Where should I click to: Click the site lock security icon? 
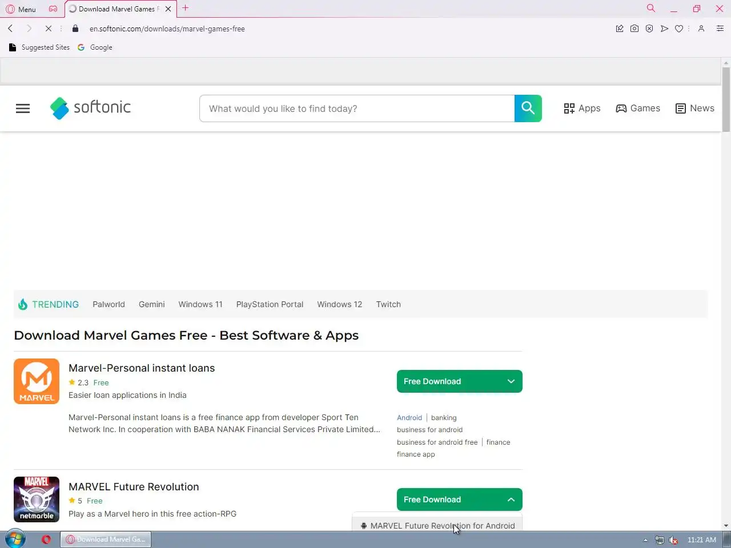(x=75, y=29)
